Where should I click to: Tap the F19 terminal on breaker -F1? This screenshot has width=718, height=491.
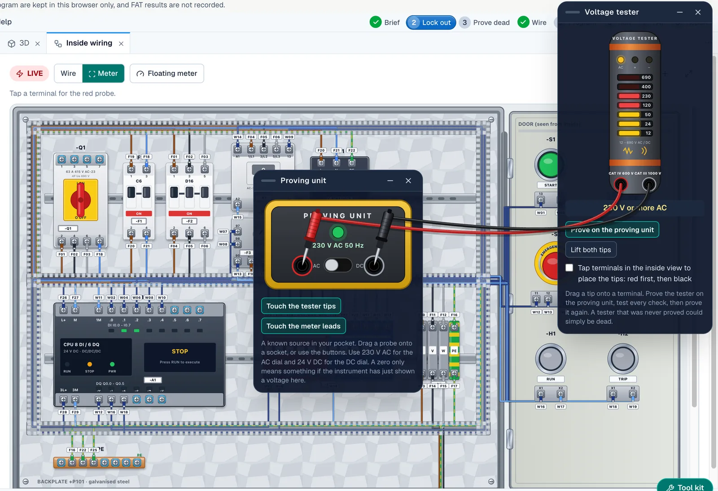[131, 169]
